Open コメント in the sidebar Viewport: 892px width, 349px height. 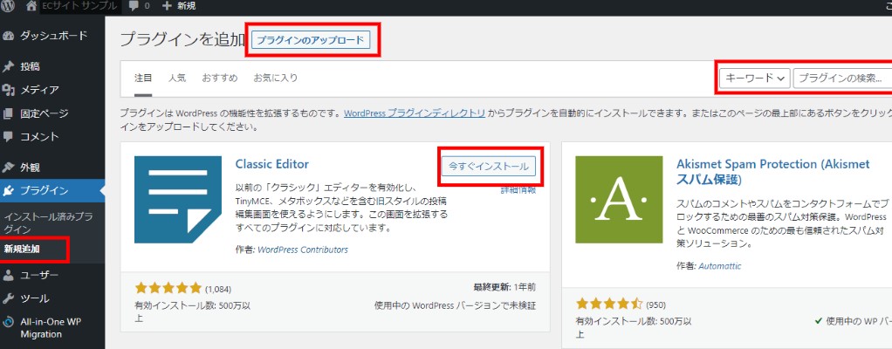click(39, 137)
